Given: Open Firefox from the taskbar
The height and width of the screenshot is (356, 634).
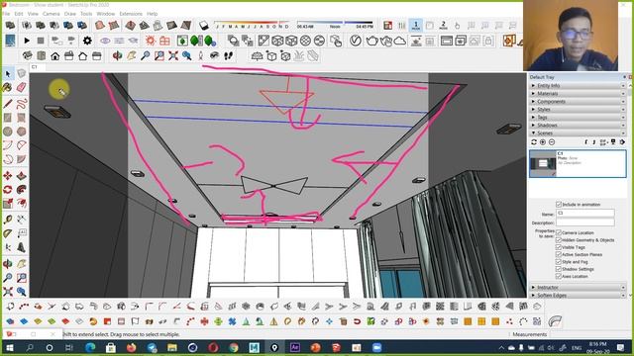Looking at the screenshot, I should [131, 347].
